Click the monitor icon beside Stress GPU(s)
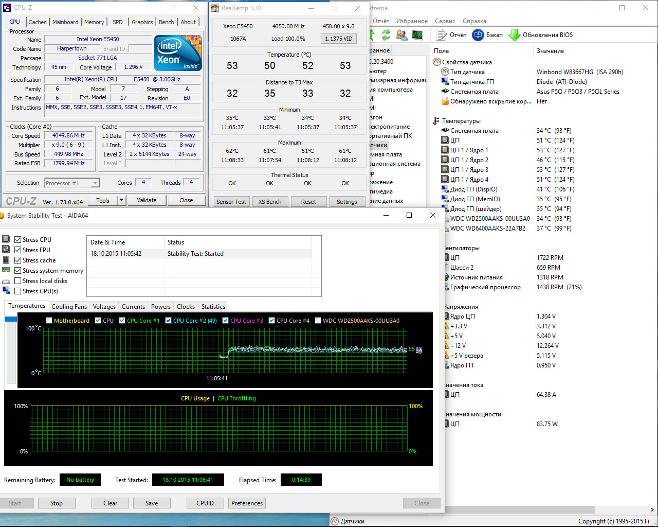The height and width of the screenshot is (527, 658). 6,291
